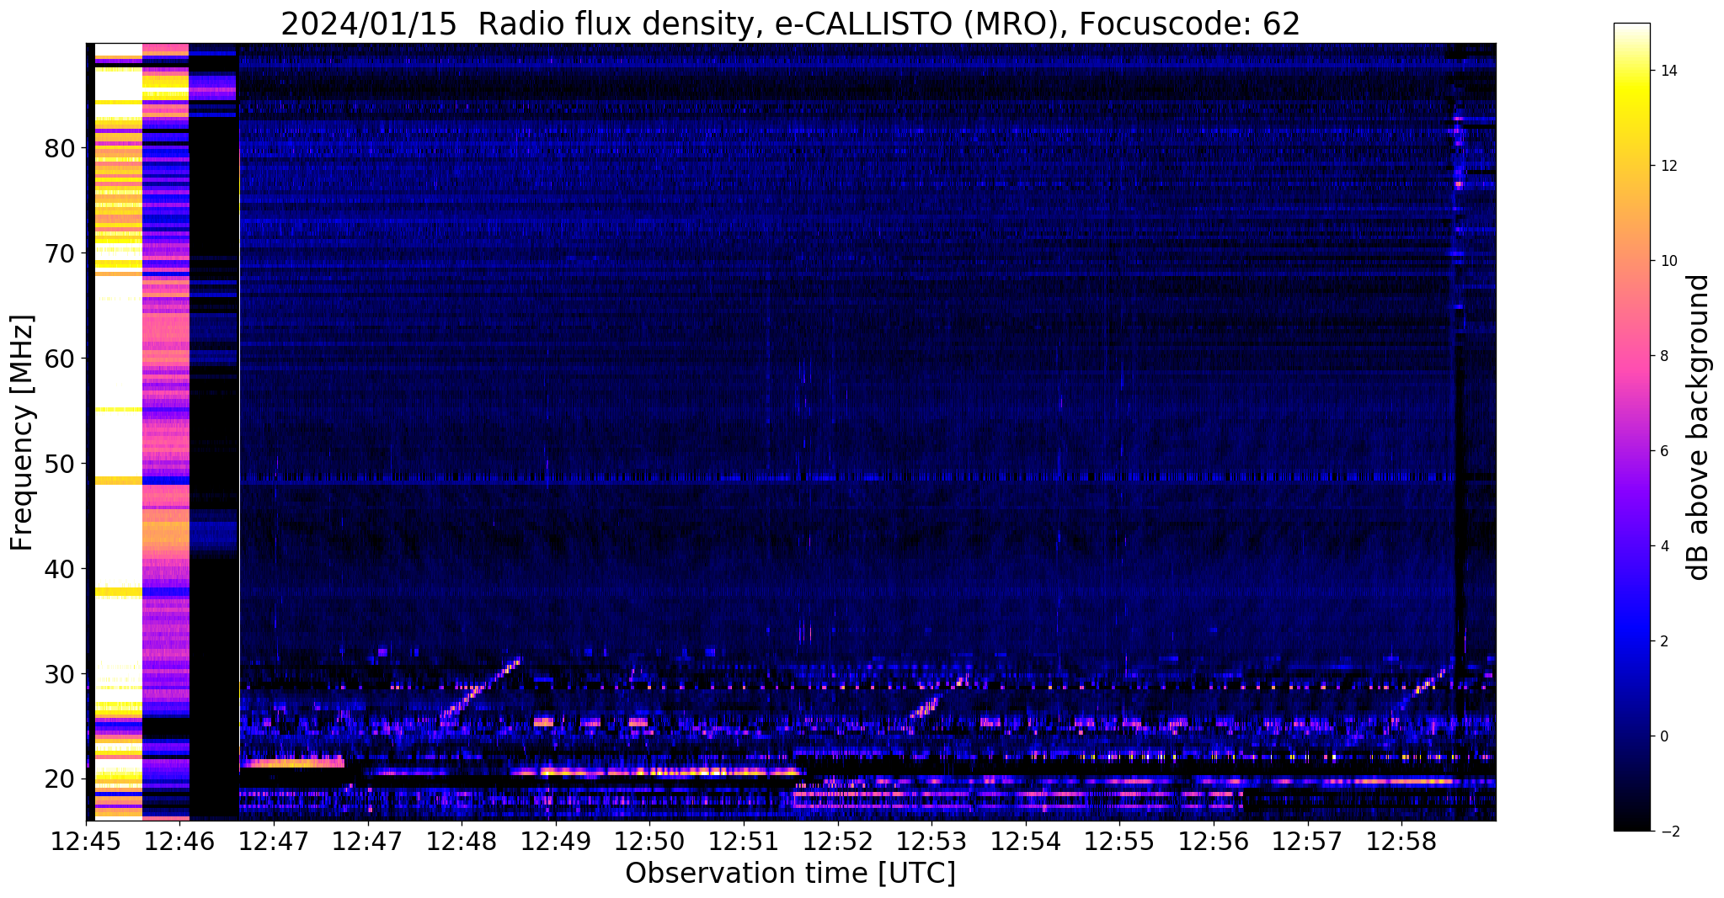Click the colorbar tick value 14
Image resolution: width=1724 pixels, height=898 pixels.
(1668, 71)
